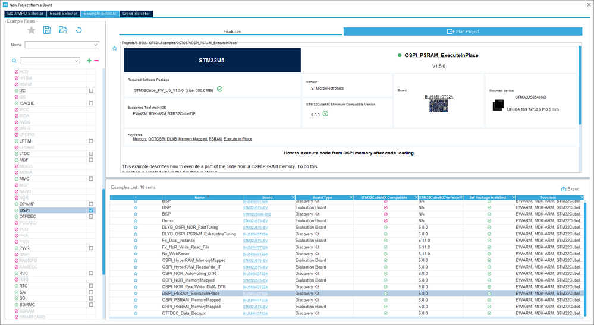Star the Demo example row
Viewport: 594px width, 325px height.
136,220
